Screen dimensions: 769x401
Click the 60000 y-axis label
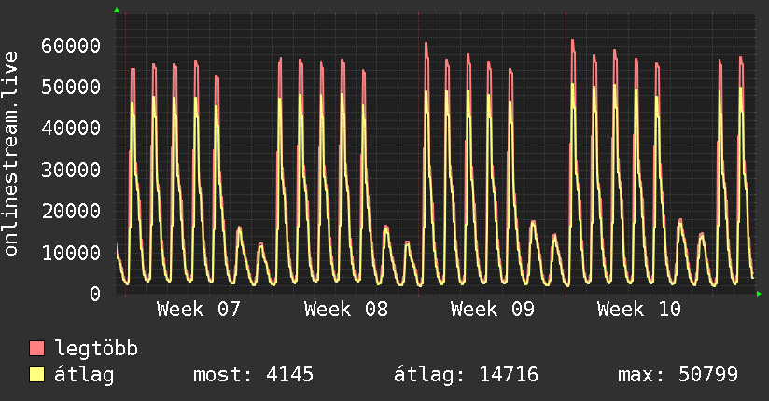tap(71, 46)
